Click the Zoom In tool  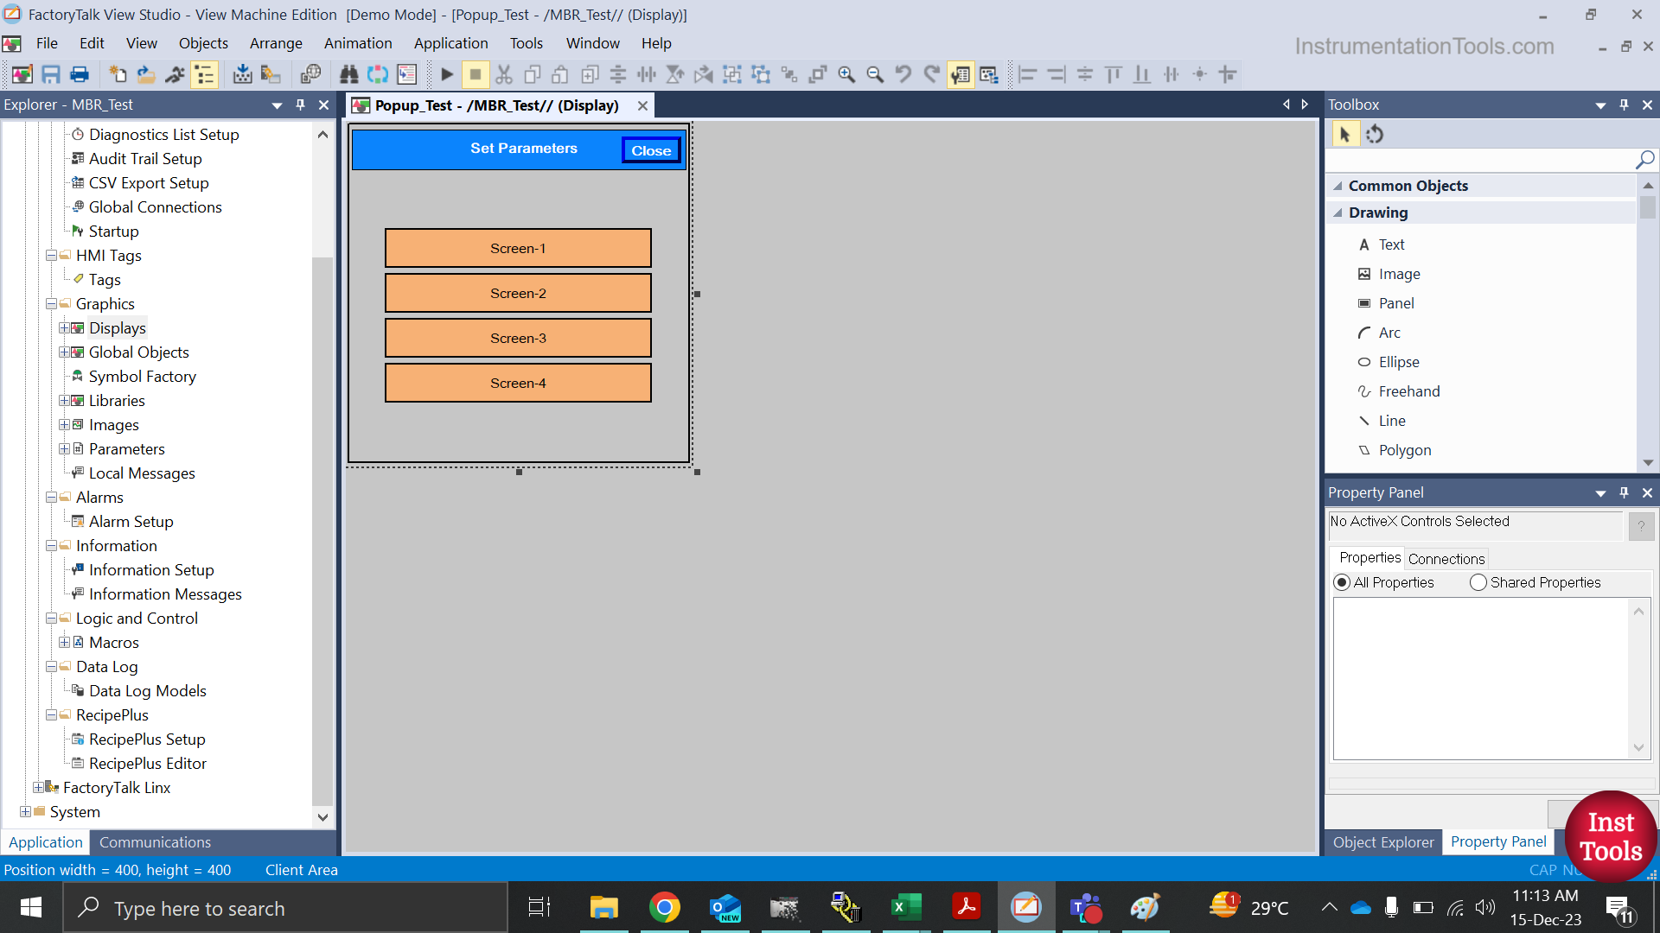(x=846, y=74)
